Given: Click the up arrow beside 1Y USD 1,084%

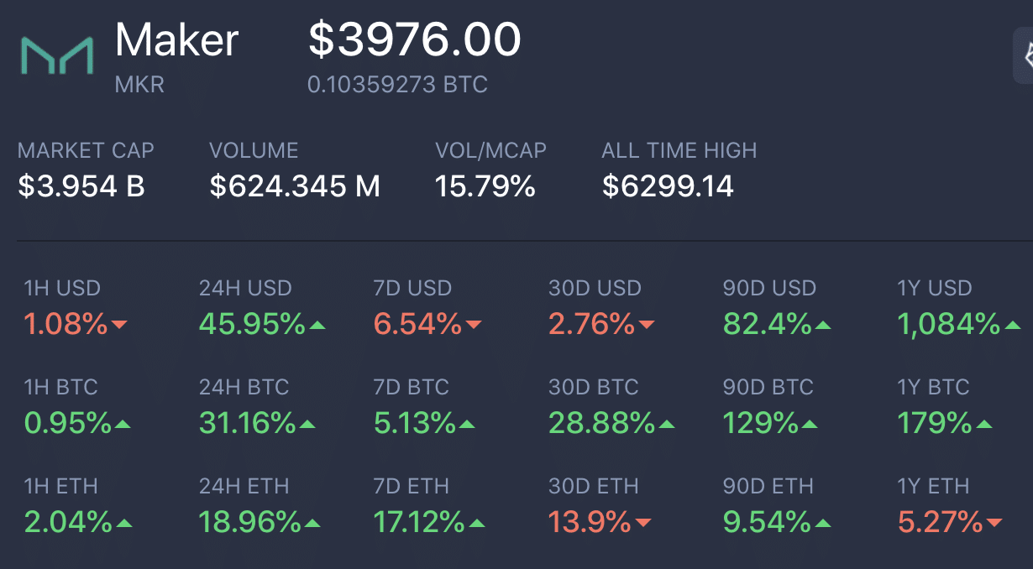Looking at the screenshot, I should coord(1013,325).
